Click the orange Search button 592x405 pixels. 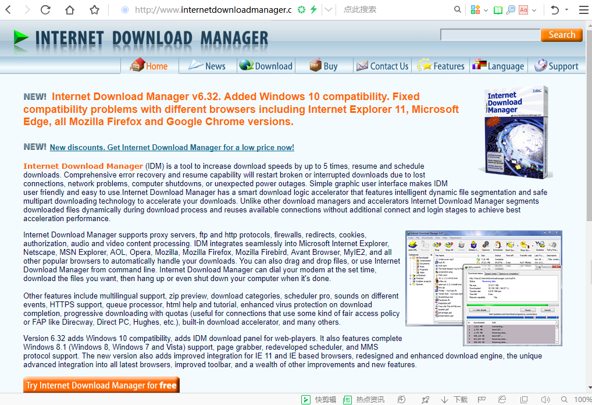(562, 35)
